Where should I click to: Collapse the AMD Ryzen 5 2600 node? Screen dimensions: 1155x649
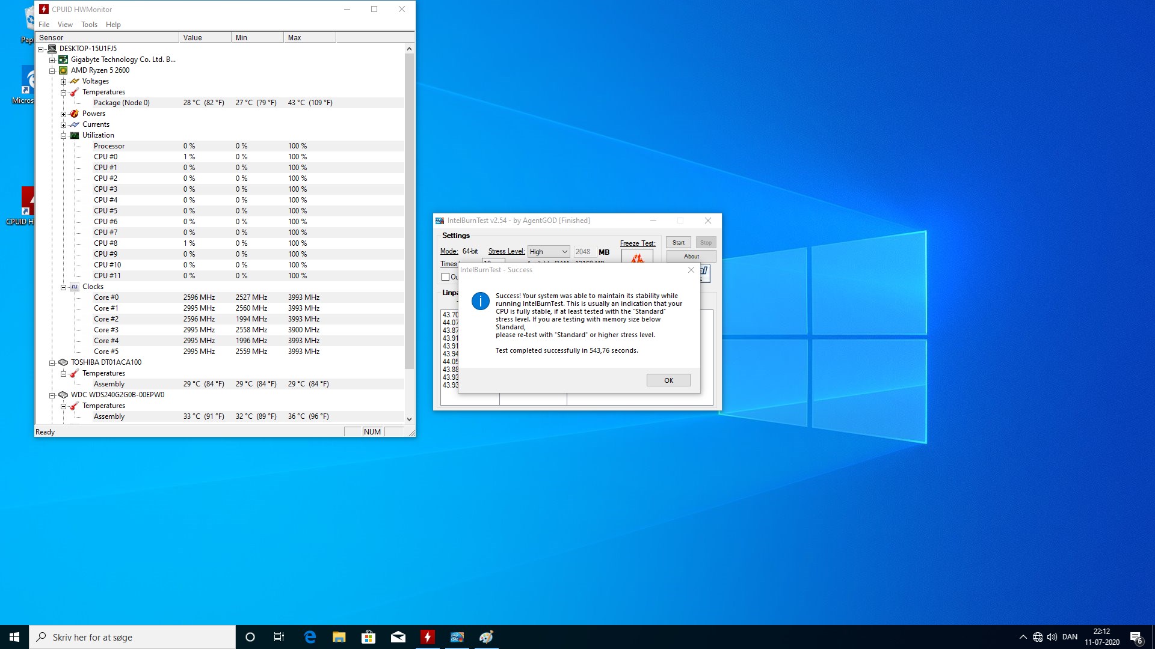click(52, 71)
